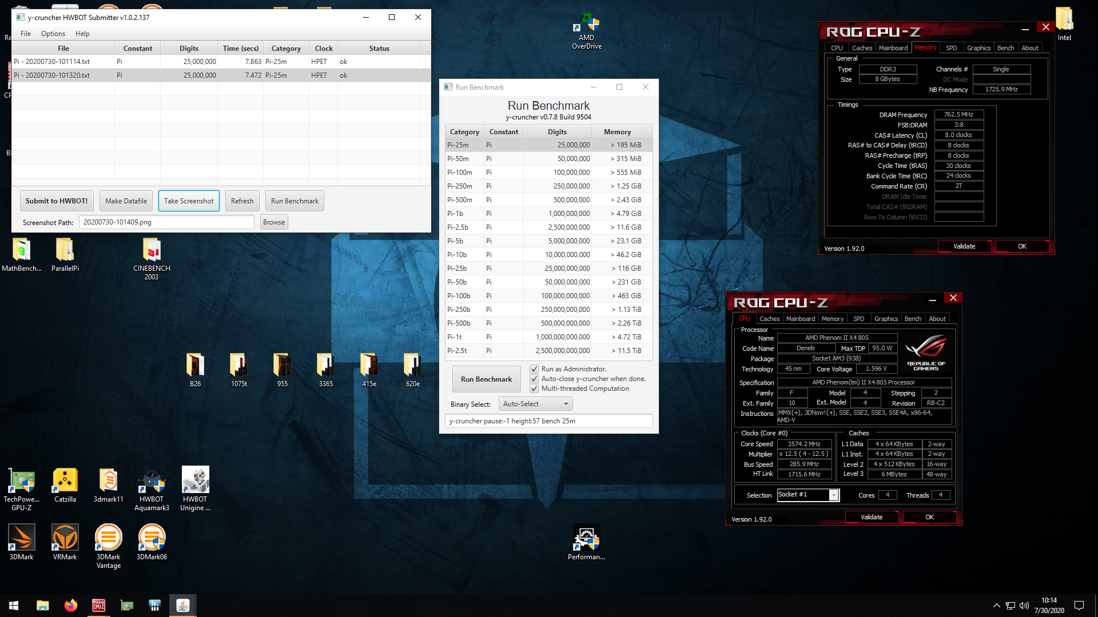Open the File menu in HWBOT Submitter
1098x617 pixels.
tap(26, 34)
